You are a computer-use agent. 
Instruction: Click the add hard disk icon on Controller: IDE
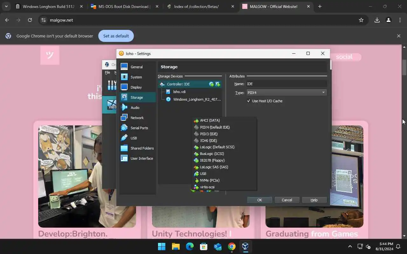click(x=218, y=84)
